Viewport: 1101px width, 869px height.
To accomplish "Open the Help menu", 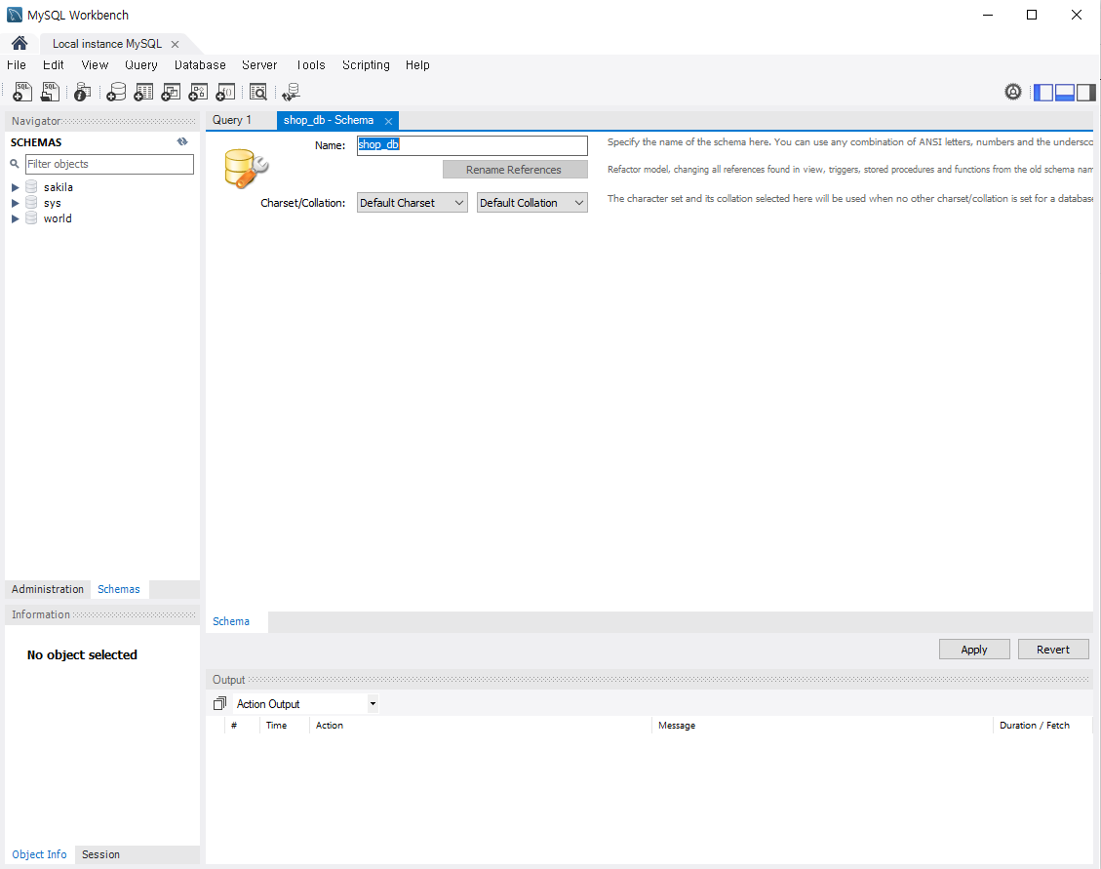I will (x=417, y=64).
